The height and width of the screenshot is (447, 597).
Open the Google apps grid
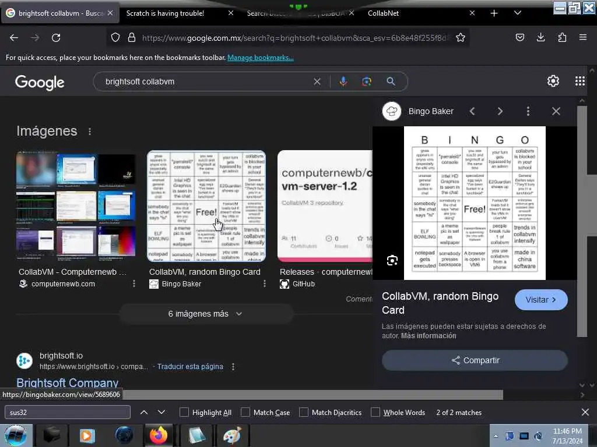click(x=580, y=81)
